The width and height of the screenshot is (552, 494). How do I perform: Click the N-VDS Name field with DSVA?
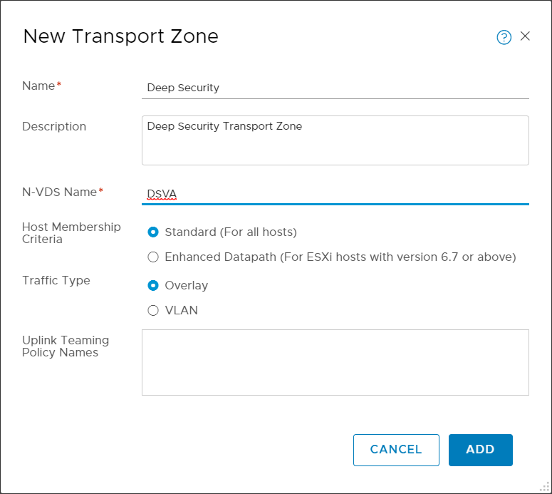[x=335, y=193]
